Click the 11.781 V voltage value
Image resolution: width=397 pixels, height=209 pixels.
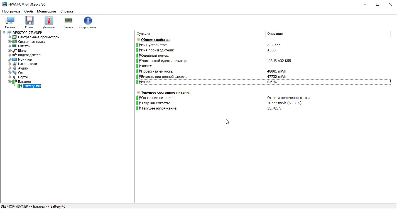click(x=274, y=108)
